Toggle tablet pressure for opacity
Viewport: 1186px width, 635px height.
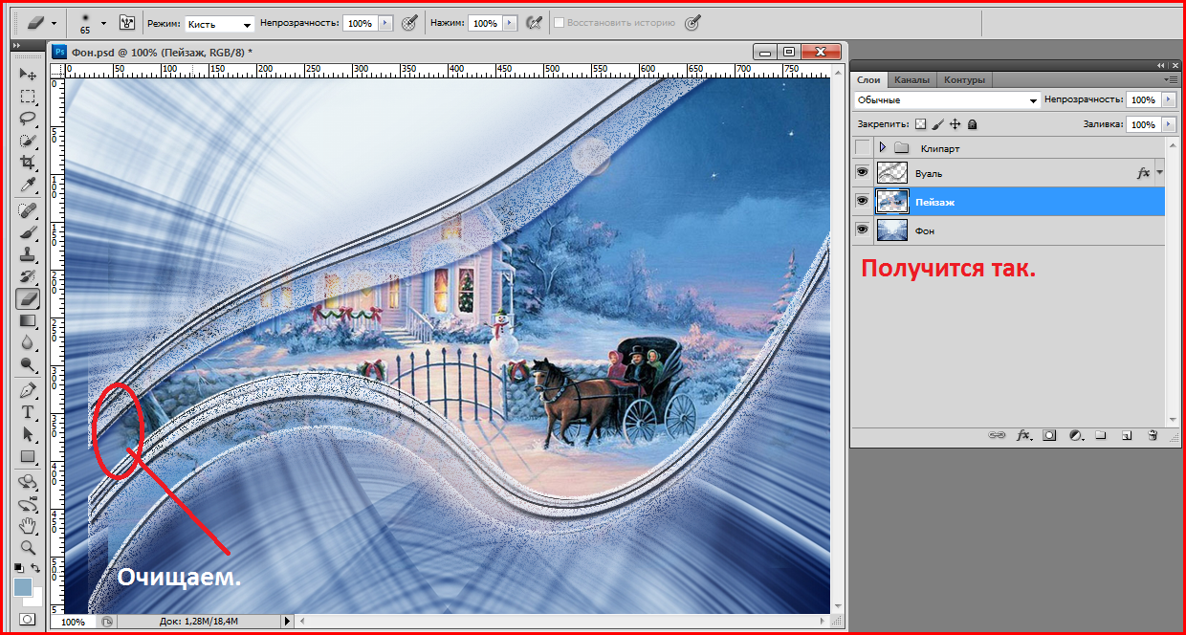tap(408, 22)
